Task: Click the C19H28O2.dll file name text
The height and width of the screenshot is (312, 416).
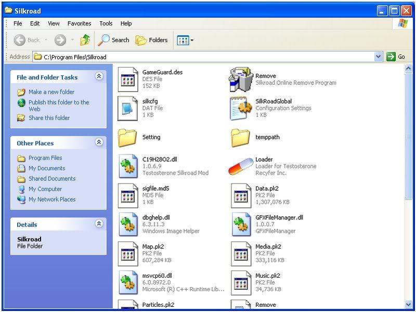Action: (160, 160)
